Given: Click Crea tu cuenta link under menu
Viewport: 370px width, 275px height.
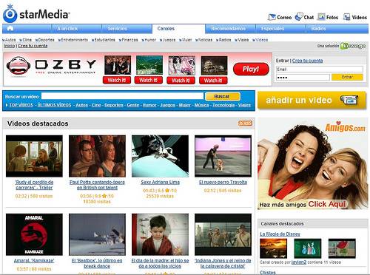Looking at the screenshot, I should pyautogui.click(x=33, y=46).
